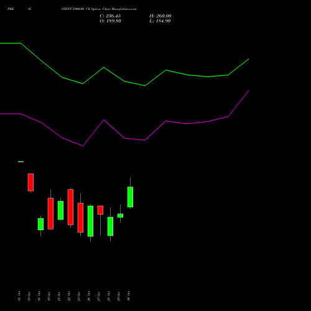The width and height of the screenshot is (311, 311).
Task: Select the 26 Oct date label on axis
Action: point(89,296)
